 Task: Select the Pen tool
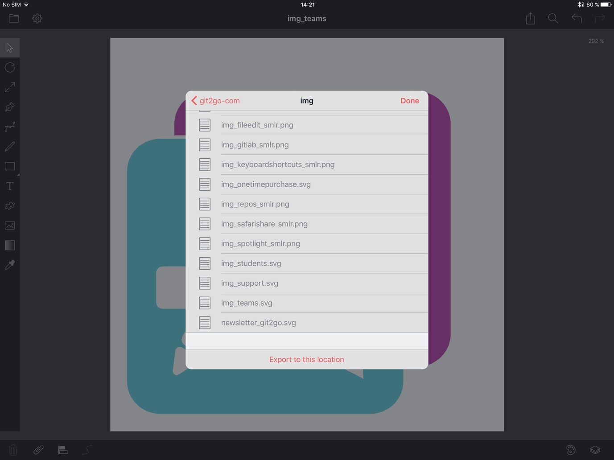10,107
